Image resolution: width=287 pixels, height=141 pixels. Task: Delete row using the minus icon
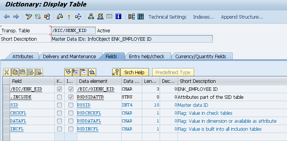[39, 72]
